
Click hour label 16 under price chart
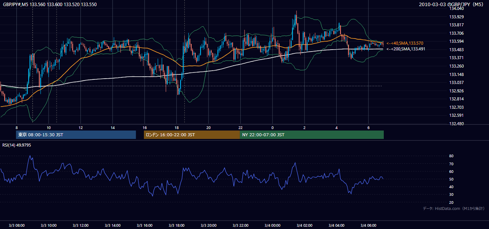pos(145,127)
